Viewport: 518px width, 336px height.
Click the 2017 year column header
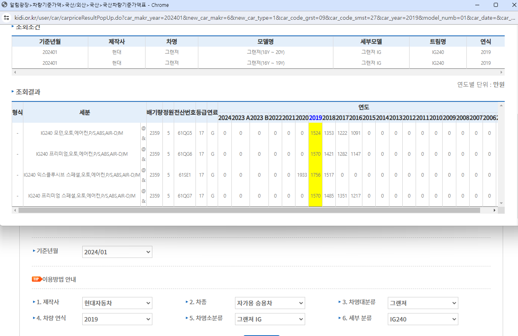tap(342, 118)
